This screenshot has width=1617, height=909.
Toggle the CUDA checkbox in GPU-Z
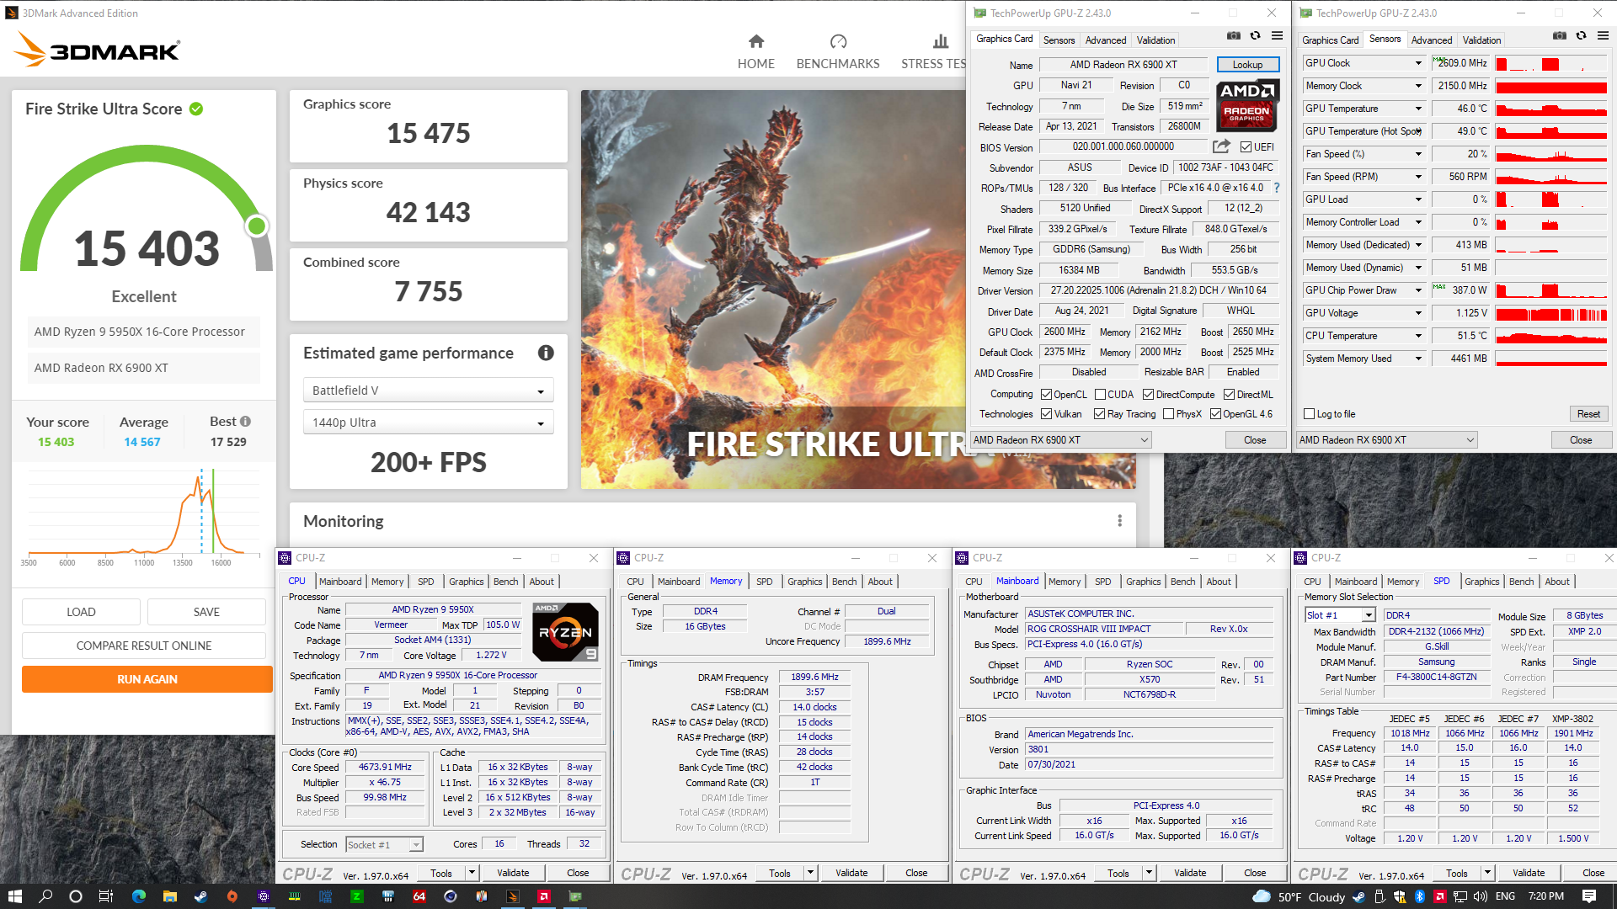click(x=1100, y=395)
